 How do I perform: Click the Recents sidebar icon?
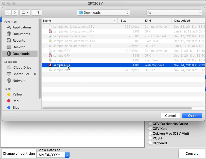9,40
